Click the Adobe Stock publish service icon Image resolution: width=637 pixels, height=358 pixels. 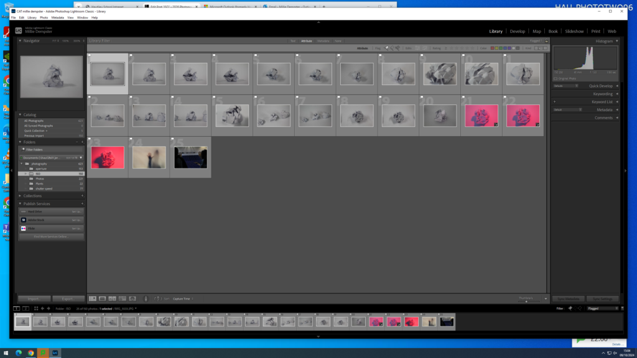coord(24,220)
